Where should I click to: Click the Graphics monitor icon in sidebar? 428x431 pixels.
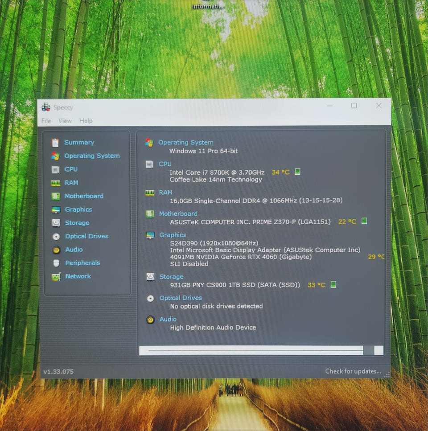click(x=56, y=209)
